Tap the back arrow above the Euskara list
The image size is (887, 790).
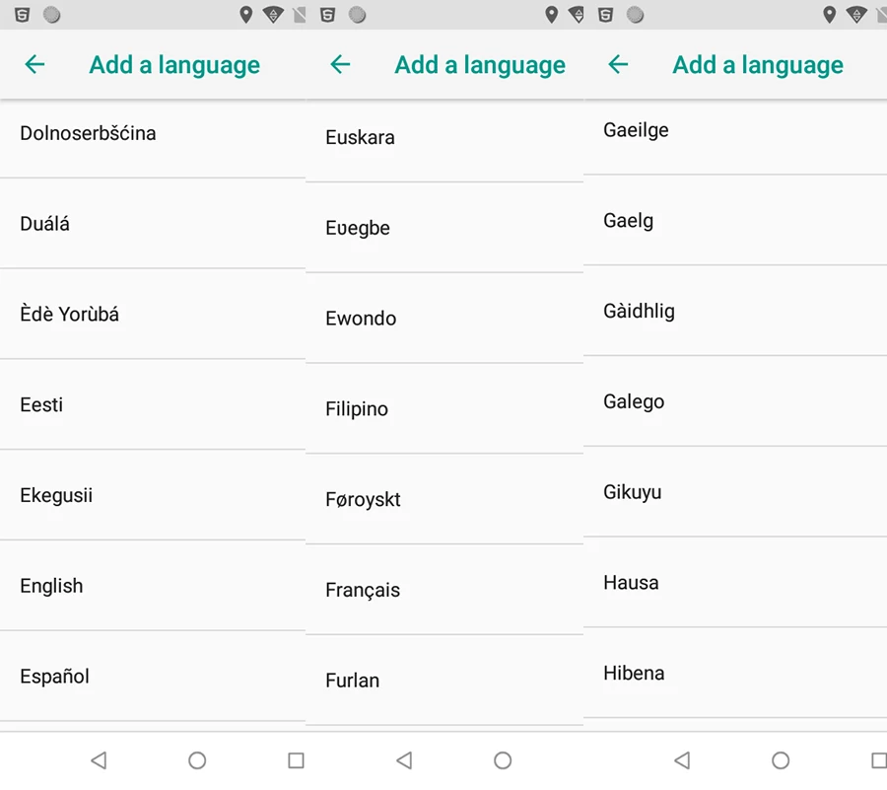340,64
